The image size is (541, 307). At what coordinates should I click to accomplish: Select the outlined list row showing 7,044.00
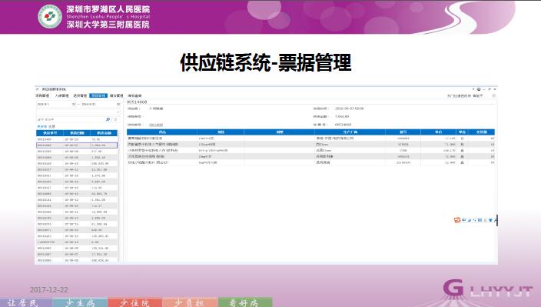pos(77,145)
